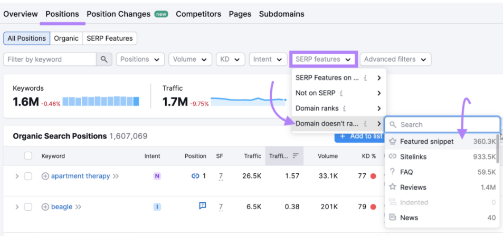Expand the apartment therapy row chevron

click(x=16, y=176)
